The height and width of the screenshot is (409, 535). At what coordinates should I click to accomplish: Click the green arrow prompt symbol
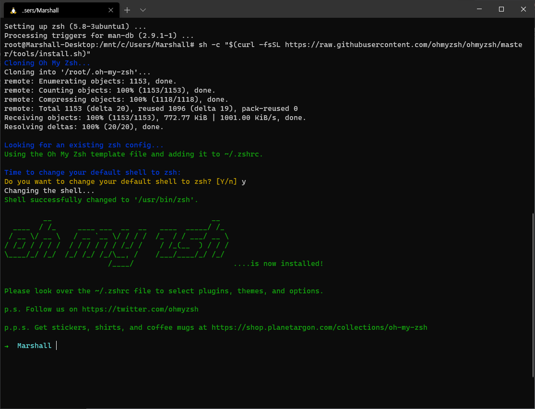7,346
